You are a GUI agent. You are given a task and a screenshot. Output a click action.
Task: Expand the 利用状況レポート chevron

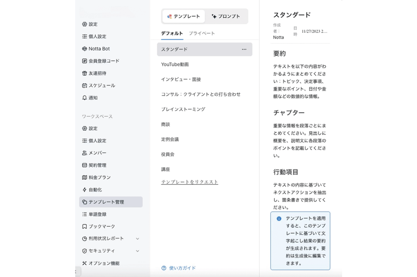137,239
